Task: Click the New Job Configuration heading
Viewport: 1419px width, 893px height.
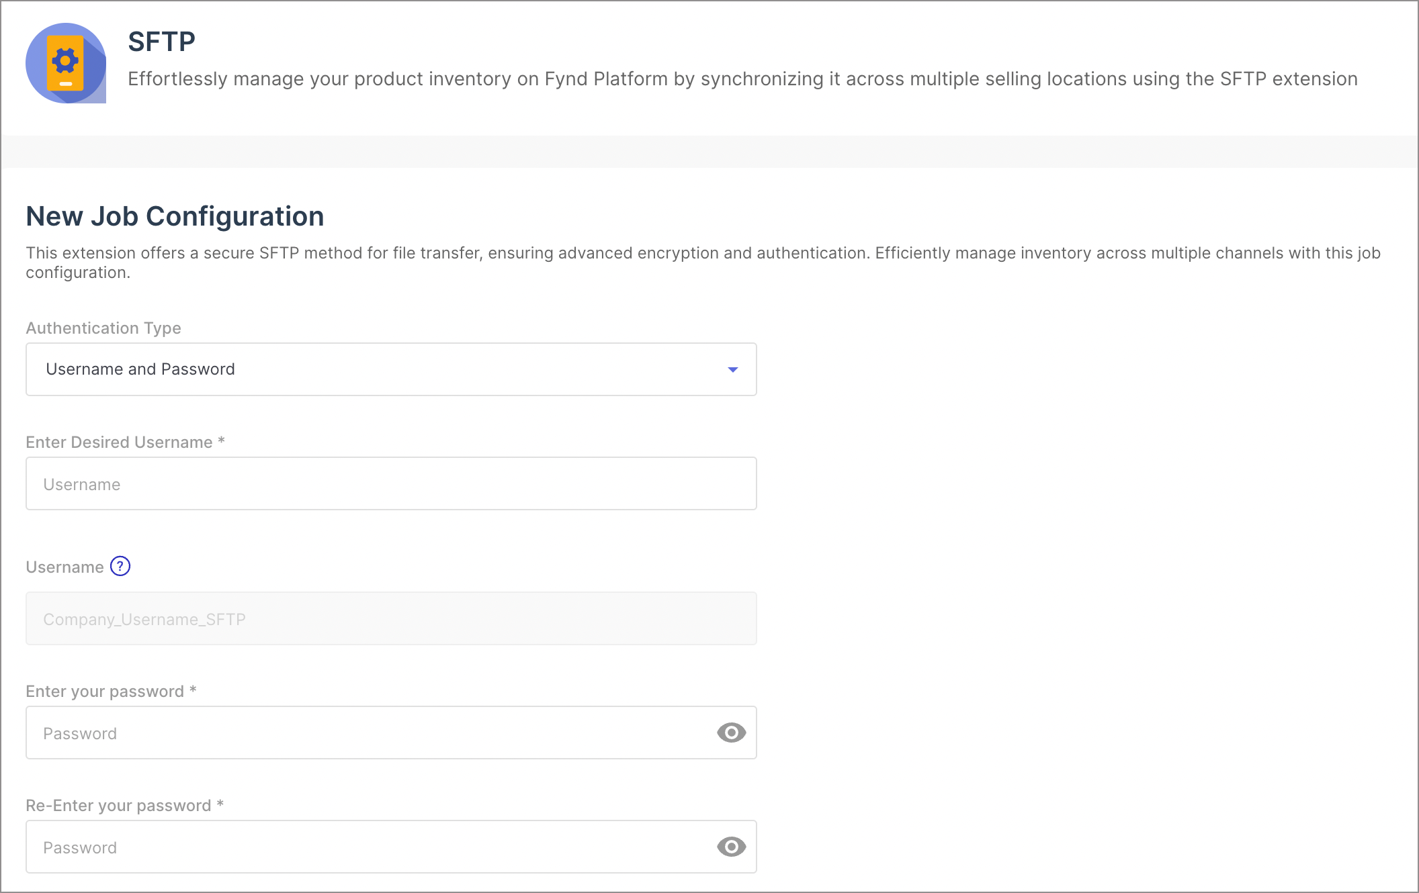Action: [175, 216]
